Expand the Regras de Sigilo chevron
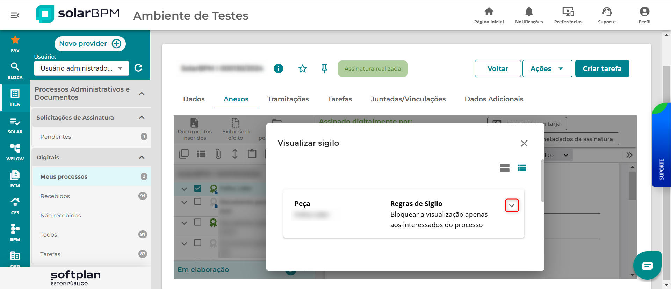Image resolution: width=671 pixels, height=289 pixels. click(x=512, y=205)
